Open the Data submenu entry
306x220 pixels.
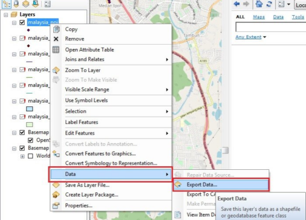point(111,174)
